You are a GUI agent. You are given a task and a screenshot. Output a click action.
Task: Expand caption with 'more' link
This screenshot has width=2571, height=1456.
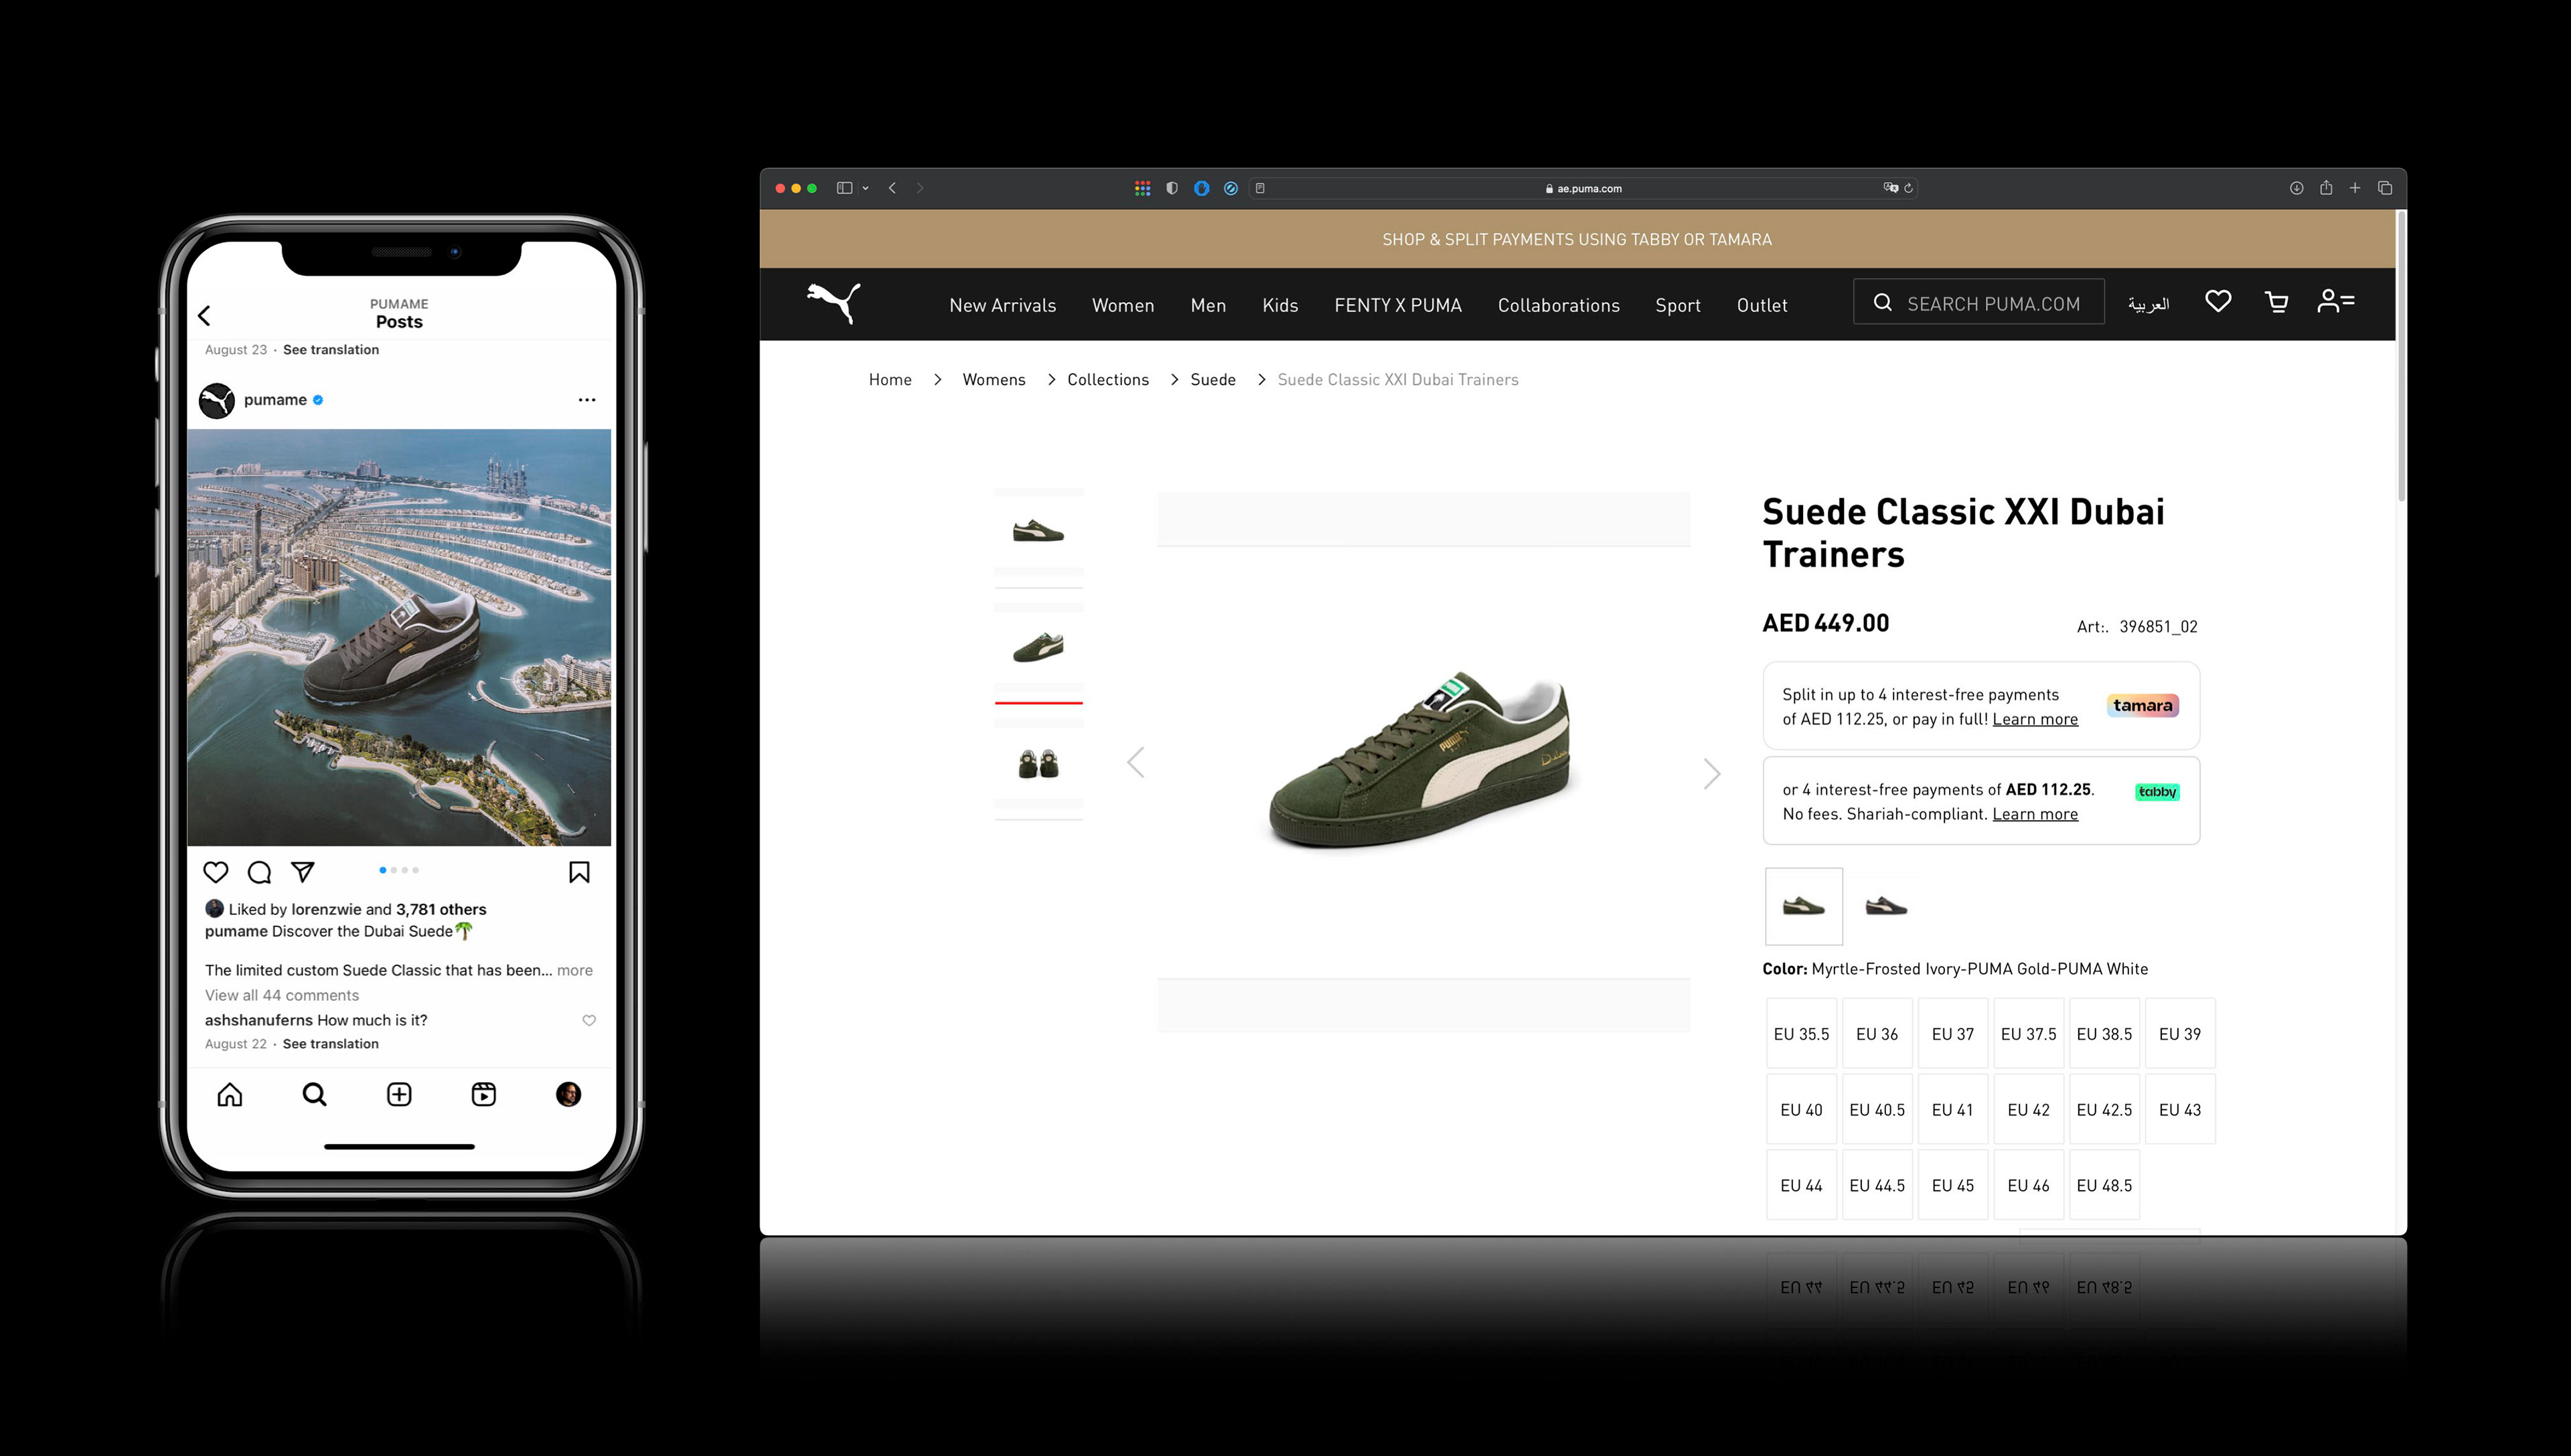tap(575, 970)
